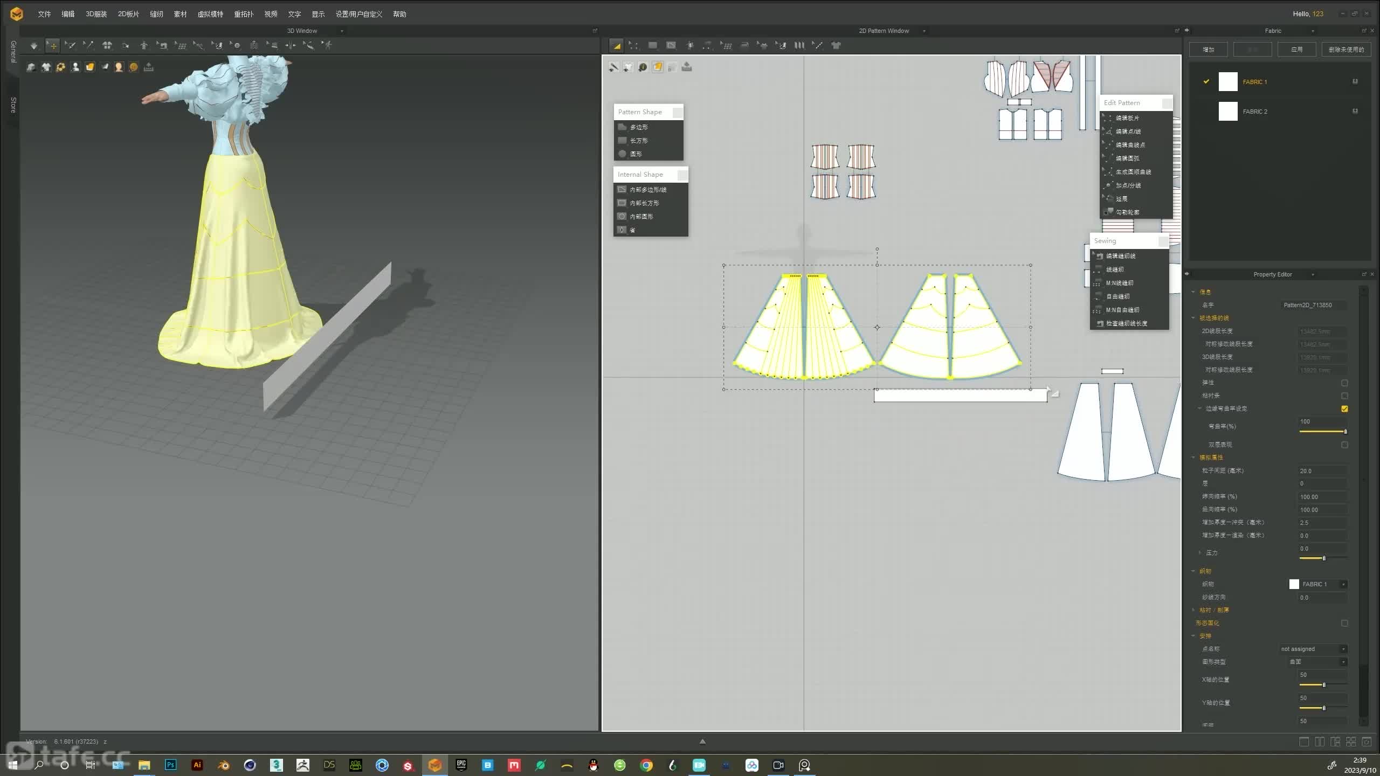The image size is (1380, 776).
Task: Click the needle display icon in 2D window
Action: pos(614,67)
